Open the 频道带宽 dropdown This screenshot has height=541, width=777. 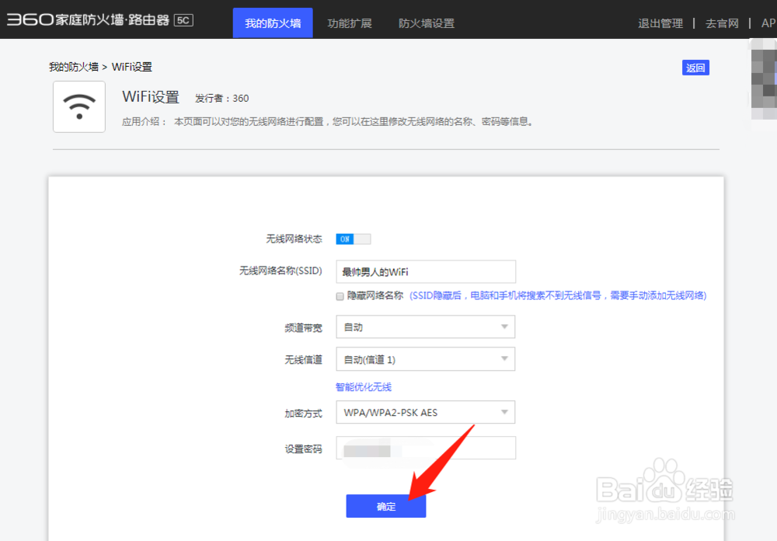pos(425,326)
